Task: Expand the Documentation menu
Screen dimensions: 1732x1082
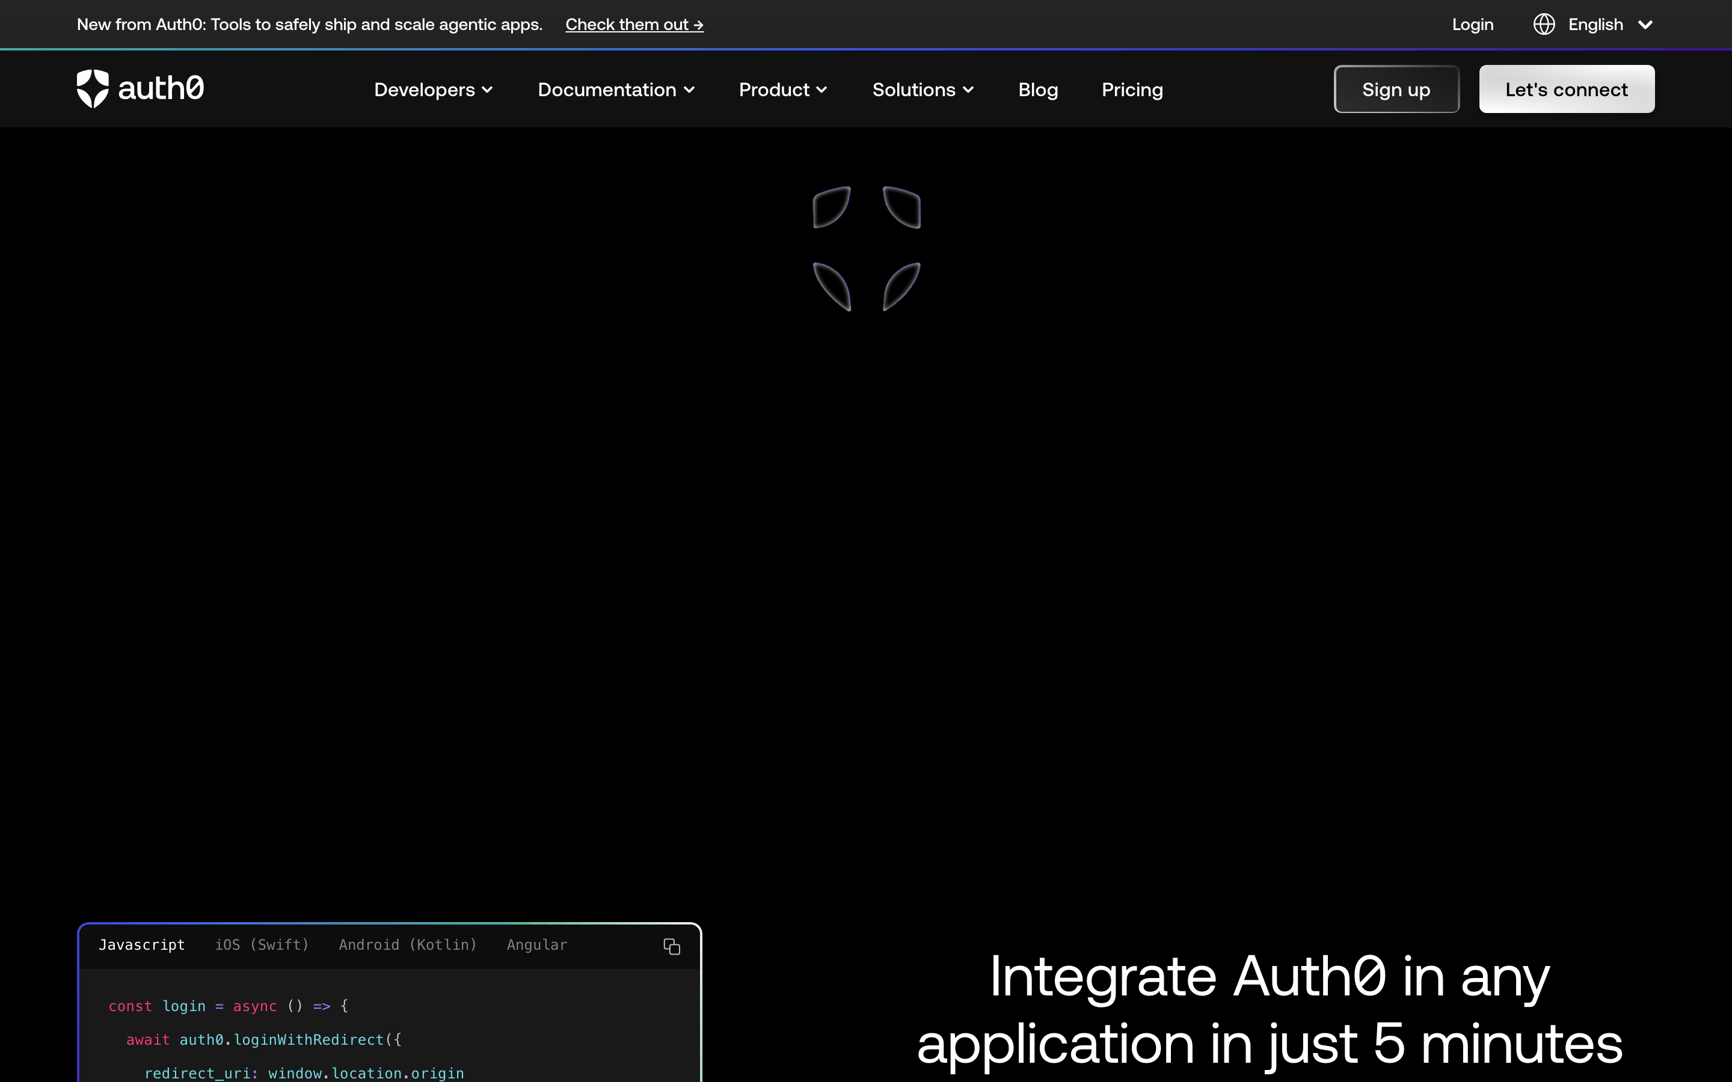Action: click(616, 90)
